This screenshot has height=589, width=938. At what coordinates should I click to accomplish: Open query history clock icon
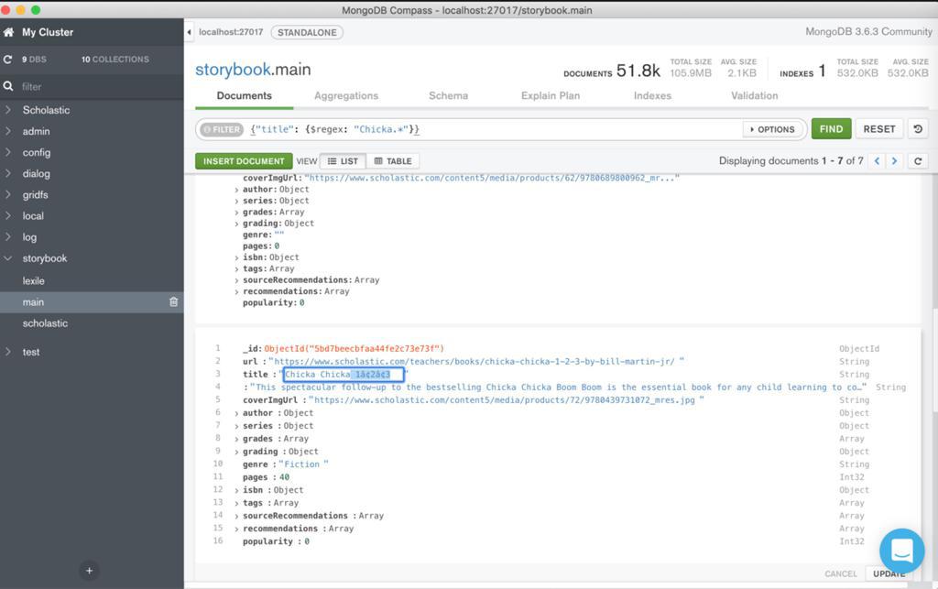[918, 128]
